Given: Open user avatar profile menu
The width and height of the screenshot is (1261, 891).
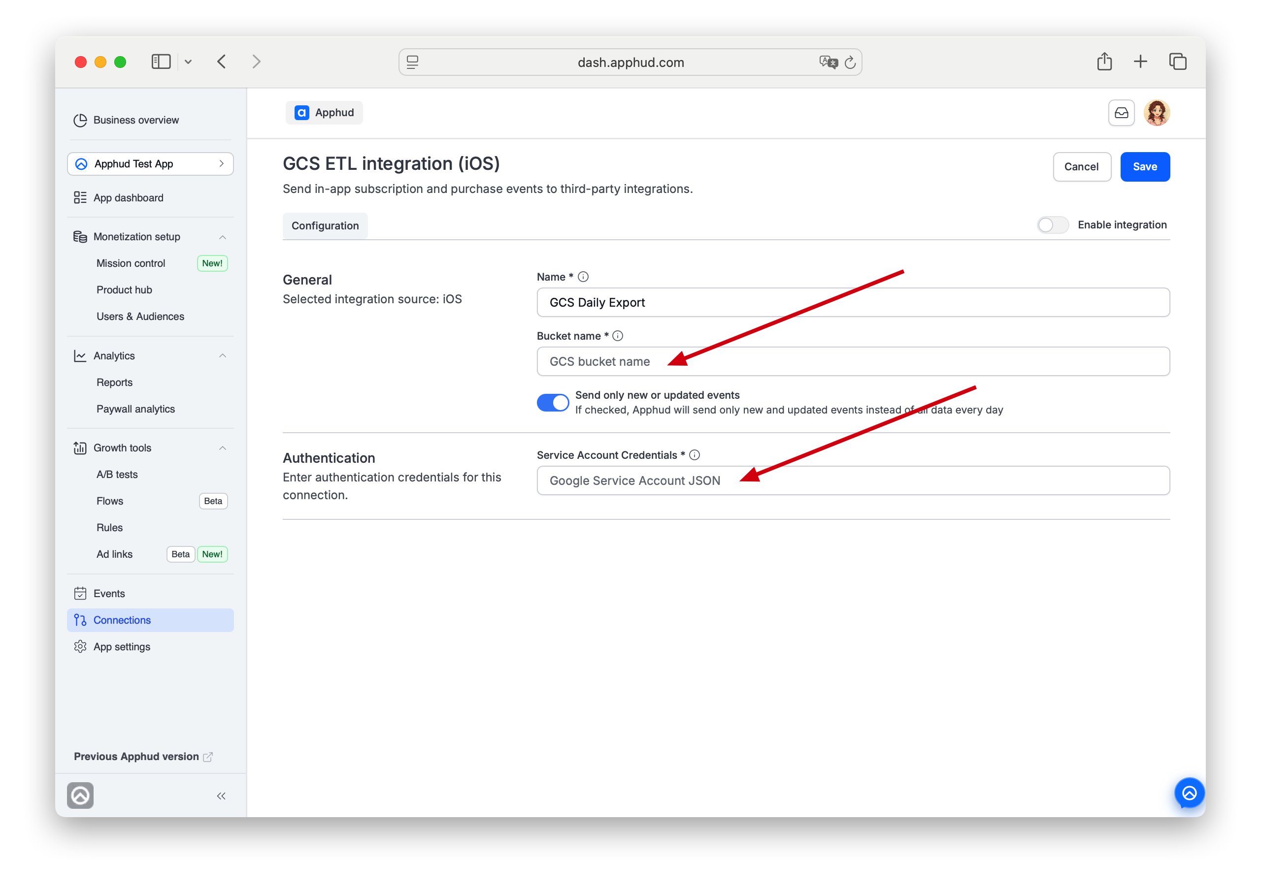Looking at the screenshot, I should pos(1157,113).
